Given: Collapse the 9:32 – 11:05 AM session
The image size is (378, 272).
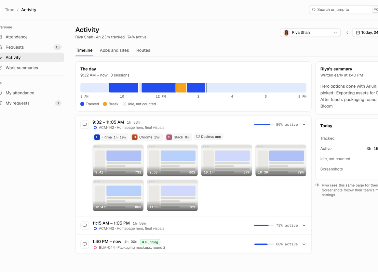Looking at the screenshot, I should pos(304,125).
